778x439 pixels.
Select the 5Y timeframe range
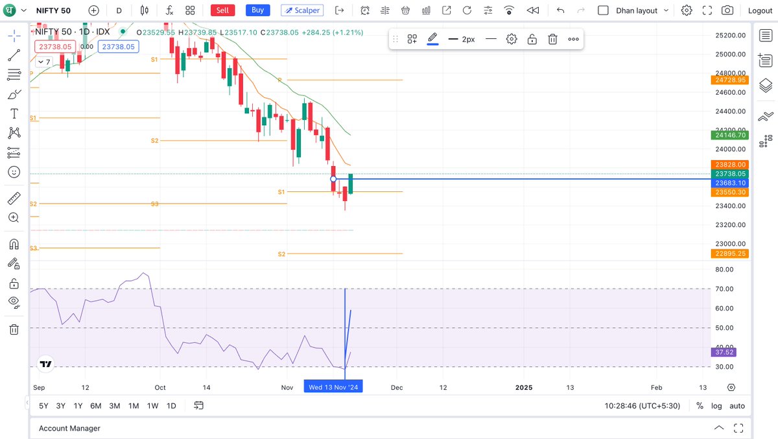[43, 406]
